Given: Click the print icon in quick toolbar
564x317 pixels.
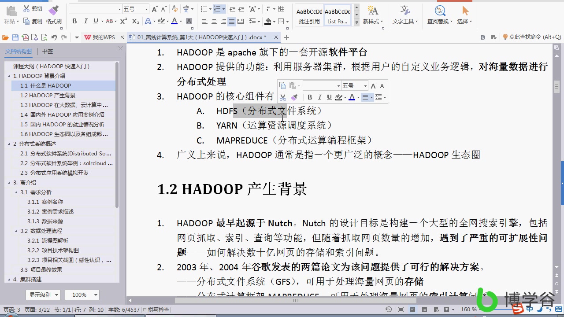Looking at the screenshot, I should (35, 37).
